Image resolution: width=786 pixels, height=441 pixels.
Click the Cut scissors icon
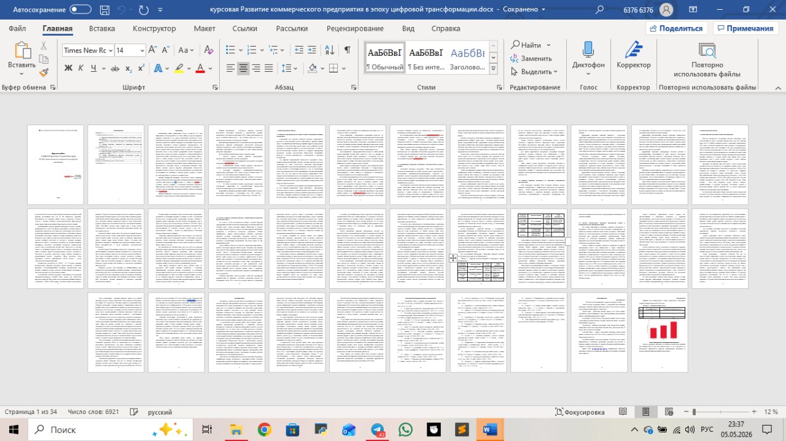pyautogui.click(x=44, y=46)
